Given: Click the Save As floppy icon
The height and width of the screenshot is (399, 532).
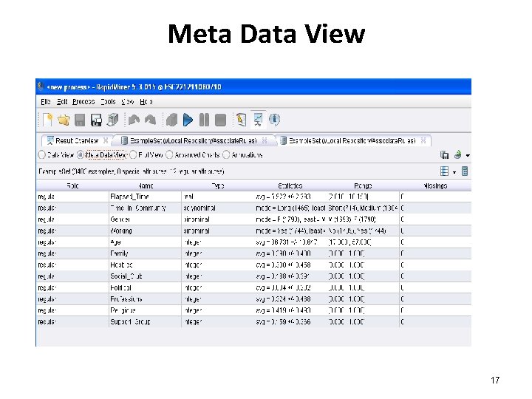Looking at the screenshot, I should tap(96, 120).
